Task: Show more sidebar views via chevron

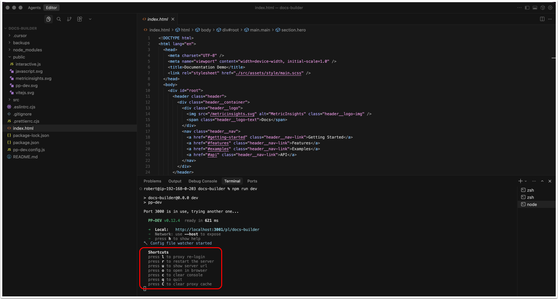Action: click(90, 19)
